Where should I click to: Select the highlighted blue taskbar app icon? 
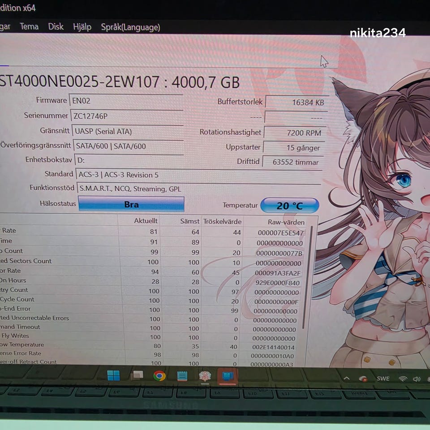tap(228, 377)
